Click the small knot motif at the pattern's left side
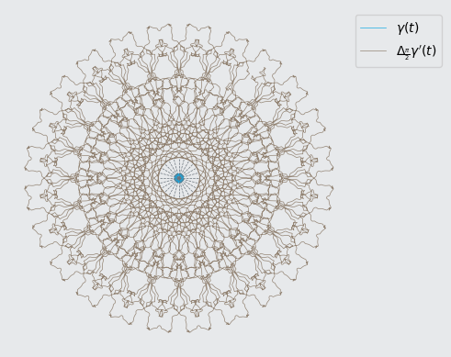Viewport: 451px width, 357px height. coord(45,161)
